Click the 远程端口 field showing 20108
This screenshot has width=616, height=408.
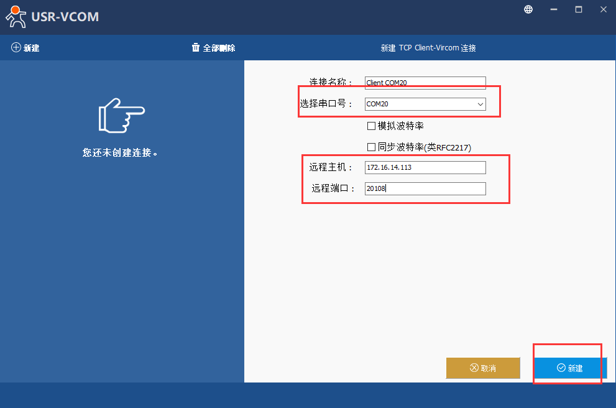point(425,188)
